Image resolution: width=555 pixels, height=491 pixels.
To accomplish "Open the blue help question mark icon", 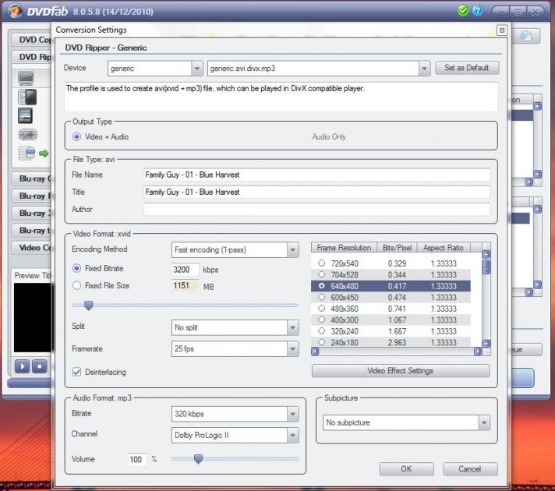I will click(478, 11).
